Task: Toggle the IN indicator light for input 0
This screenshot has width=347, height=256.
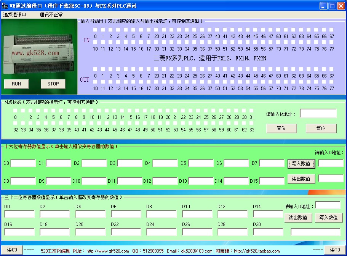Action: click(96, 30)
